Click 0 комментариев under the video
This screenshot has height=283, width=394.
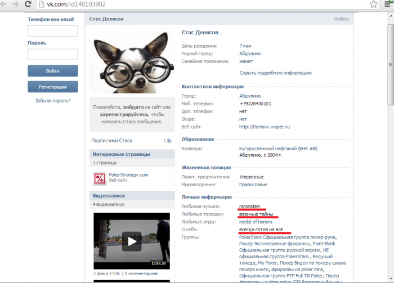(141, 273)
